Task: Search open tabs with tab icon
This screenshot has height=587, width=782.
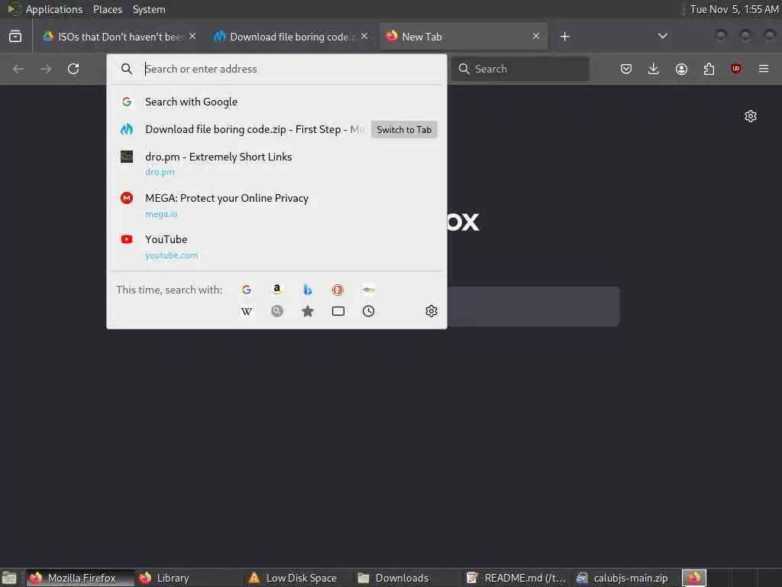Action: coord(338,312)
